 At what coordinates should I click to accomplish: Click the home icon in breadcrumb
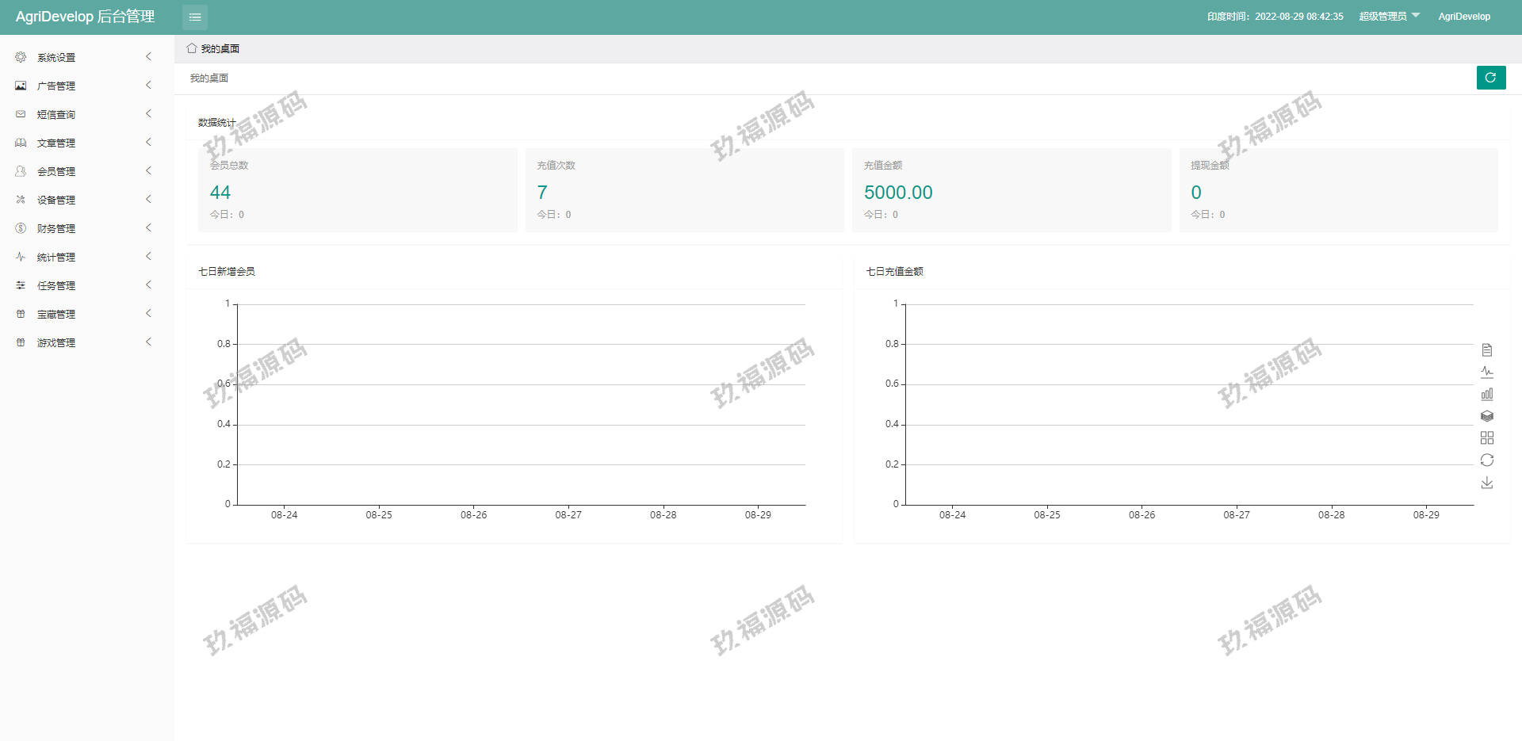click(x=192, y=48)
